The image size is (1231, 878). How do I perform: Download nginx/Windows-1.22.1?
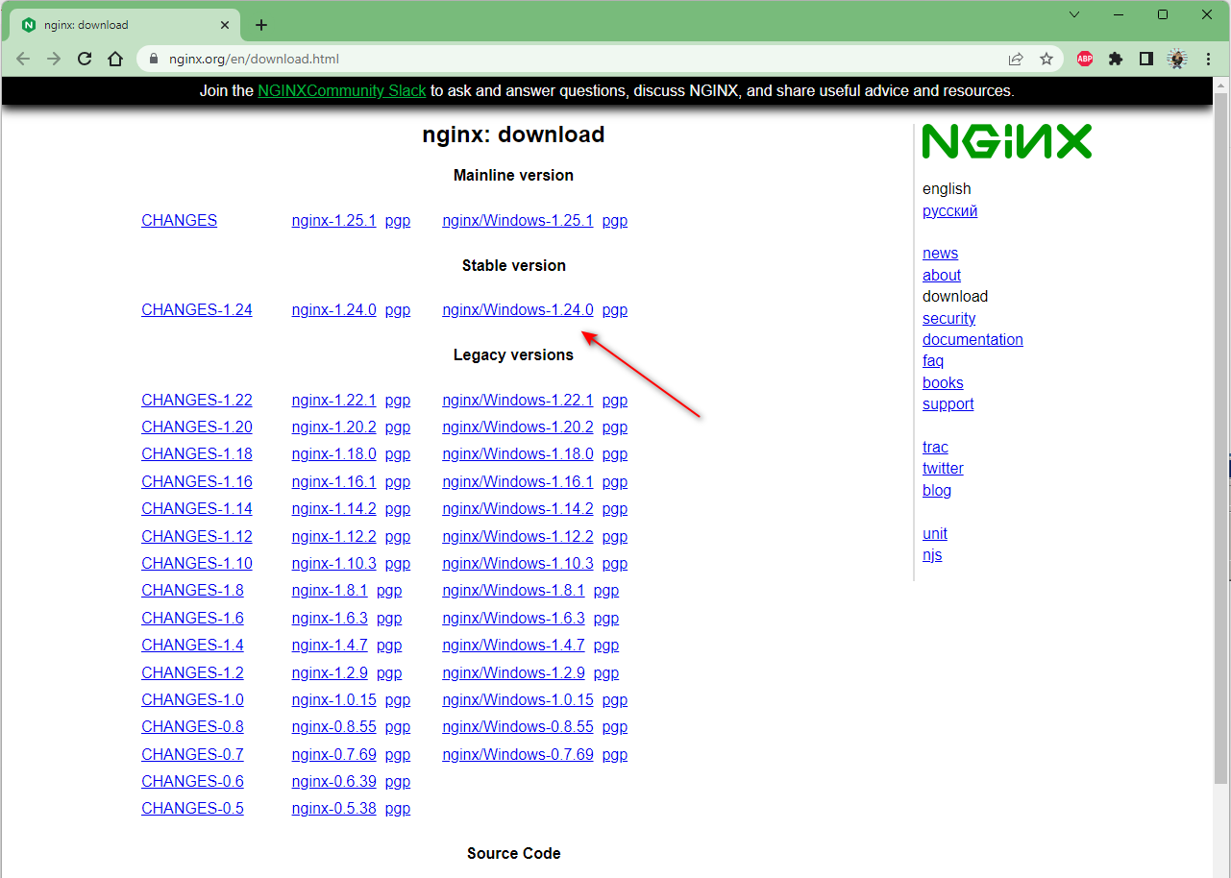(518, 400)
